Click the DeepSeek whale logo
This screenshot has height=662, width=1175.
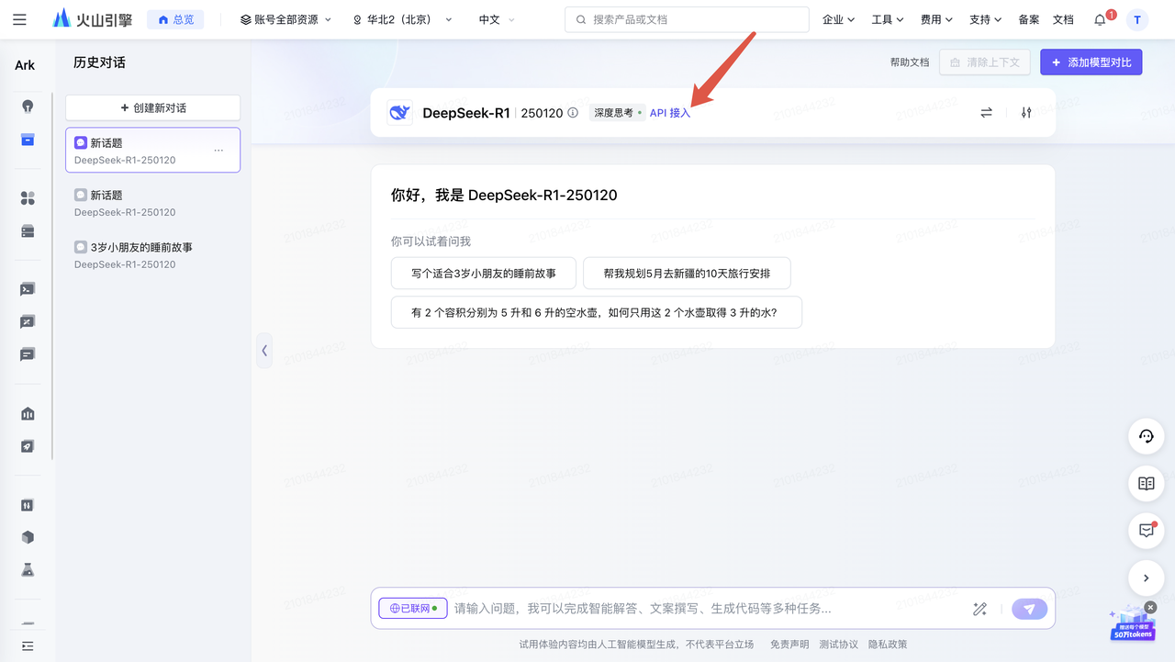399,113
